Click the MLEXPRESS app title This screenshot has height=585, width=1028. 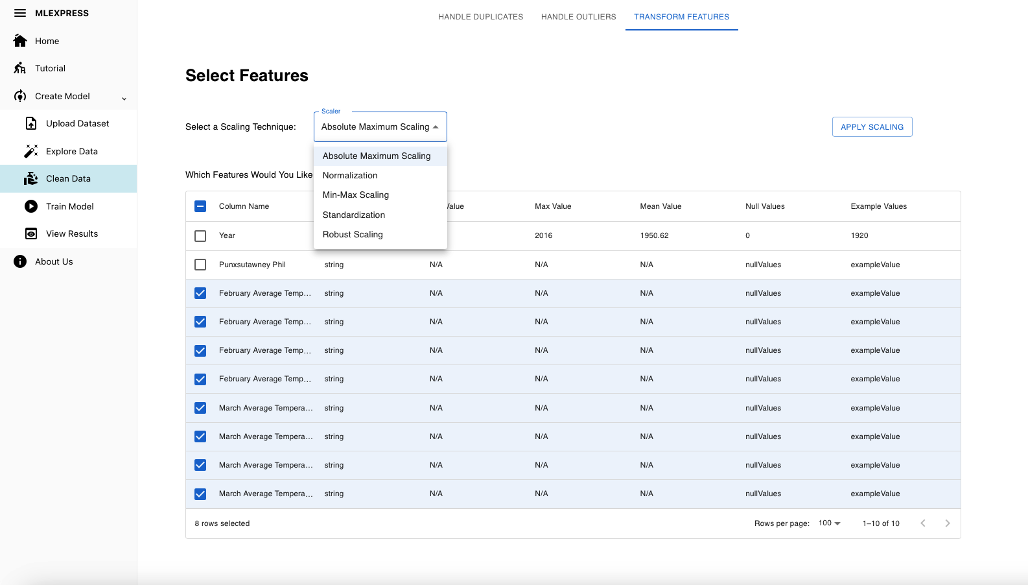[x=62, y=13]
